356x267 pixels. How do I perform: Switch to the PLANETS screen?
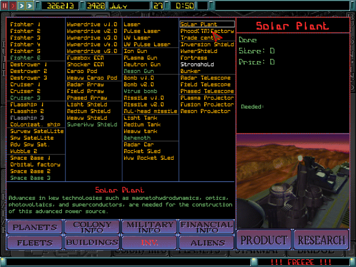(34, 227)
